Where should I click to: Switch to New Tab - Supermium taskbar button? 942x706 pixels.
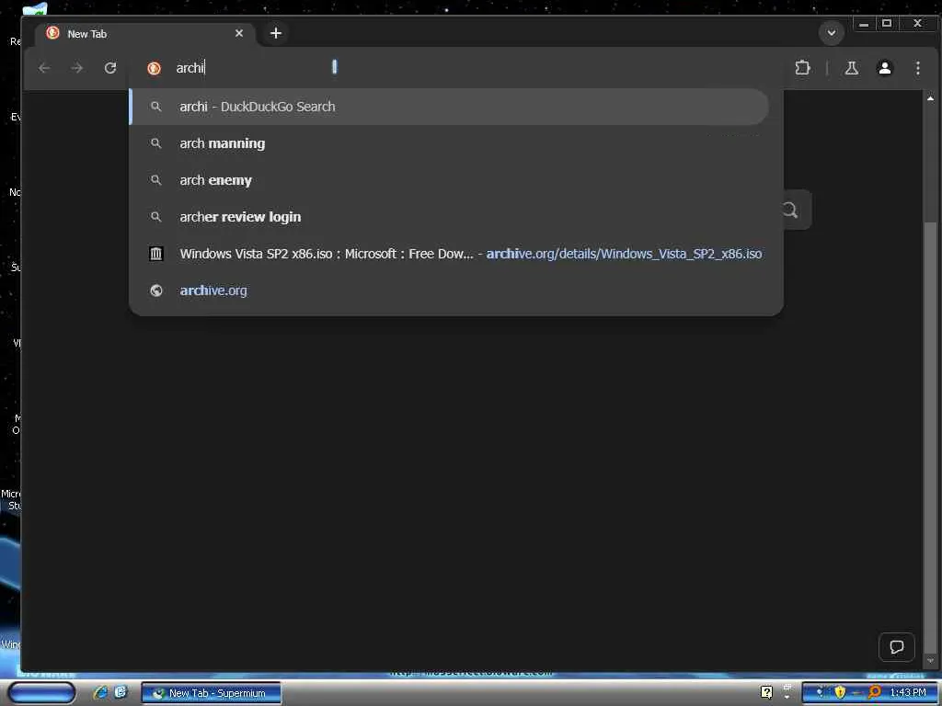[212, 693]
